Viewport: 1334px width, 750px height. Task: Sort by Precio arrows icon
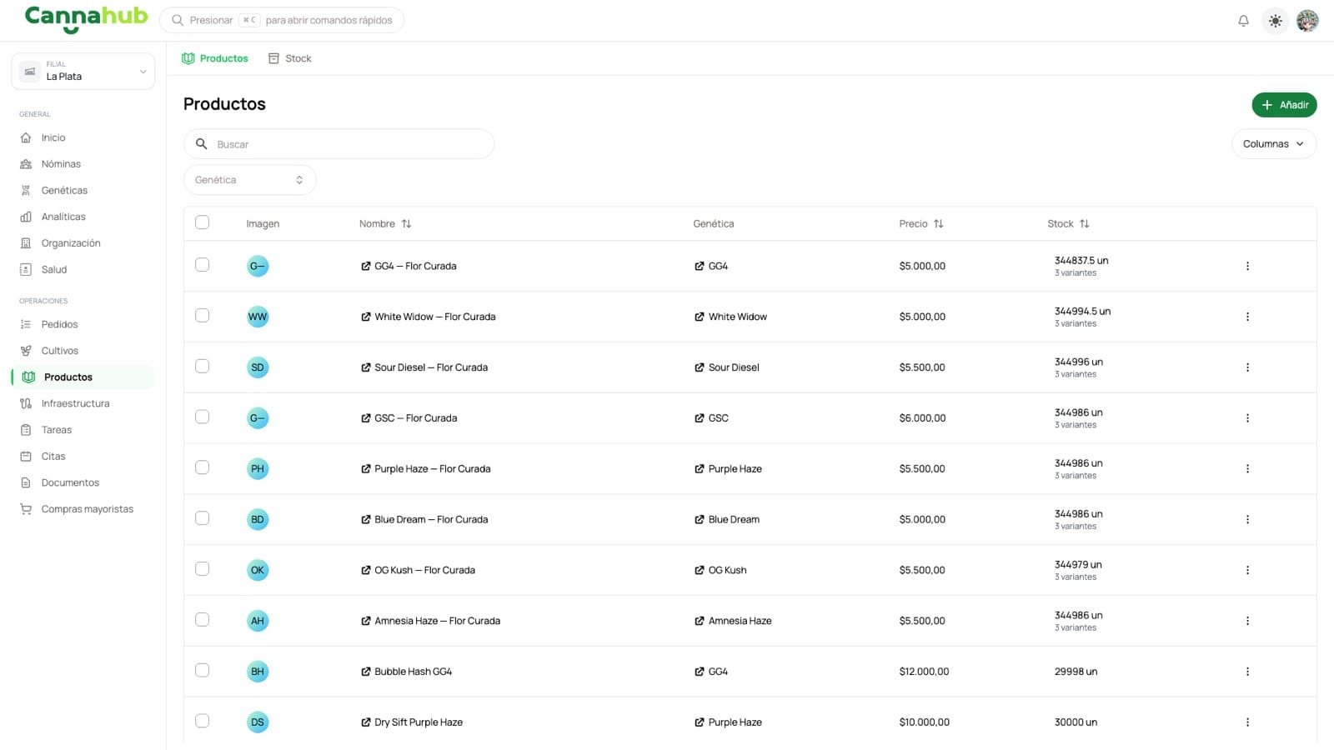pyautogui.click(x=939, y=224)
